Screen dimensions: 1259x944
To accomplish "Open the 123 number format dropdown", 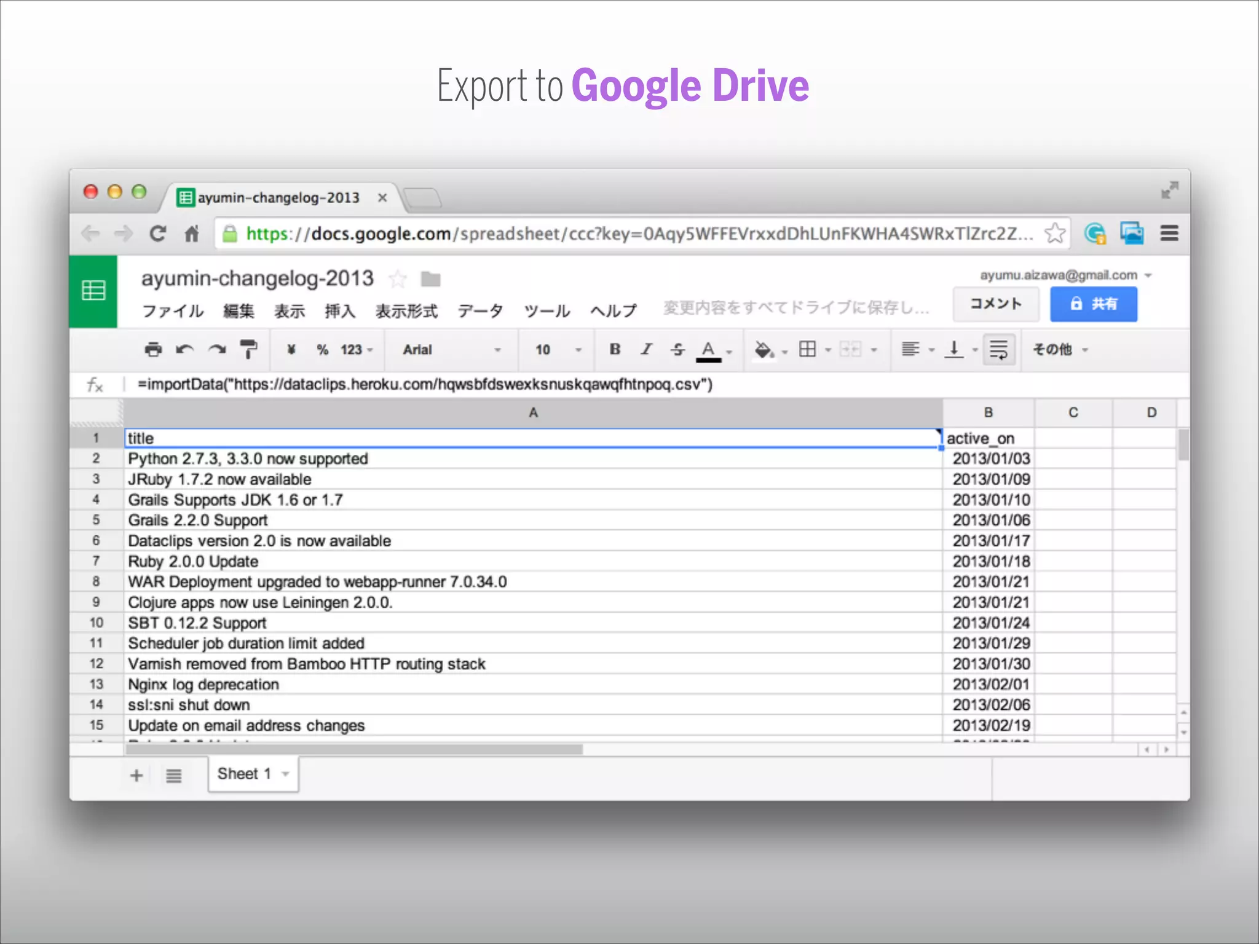I will (357, 350).
